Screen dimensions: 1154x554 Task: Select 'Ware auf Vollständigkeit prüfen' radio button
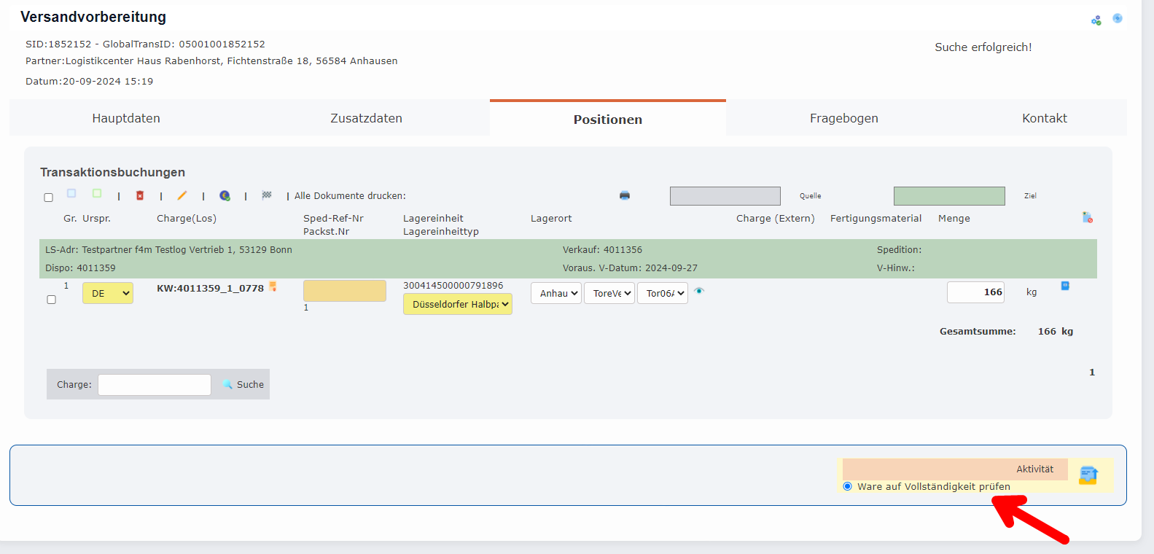[x=847, y=486]
